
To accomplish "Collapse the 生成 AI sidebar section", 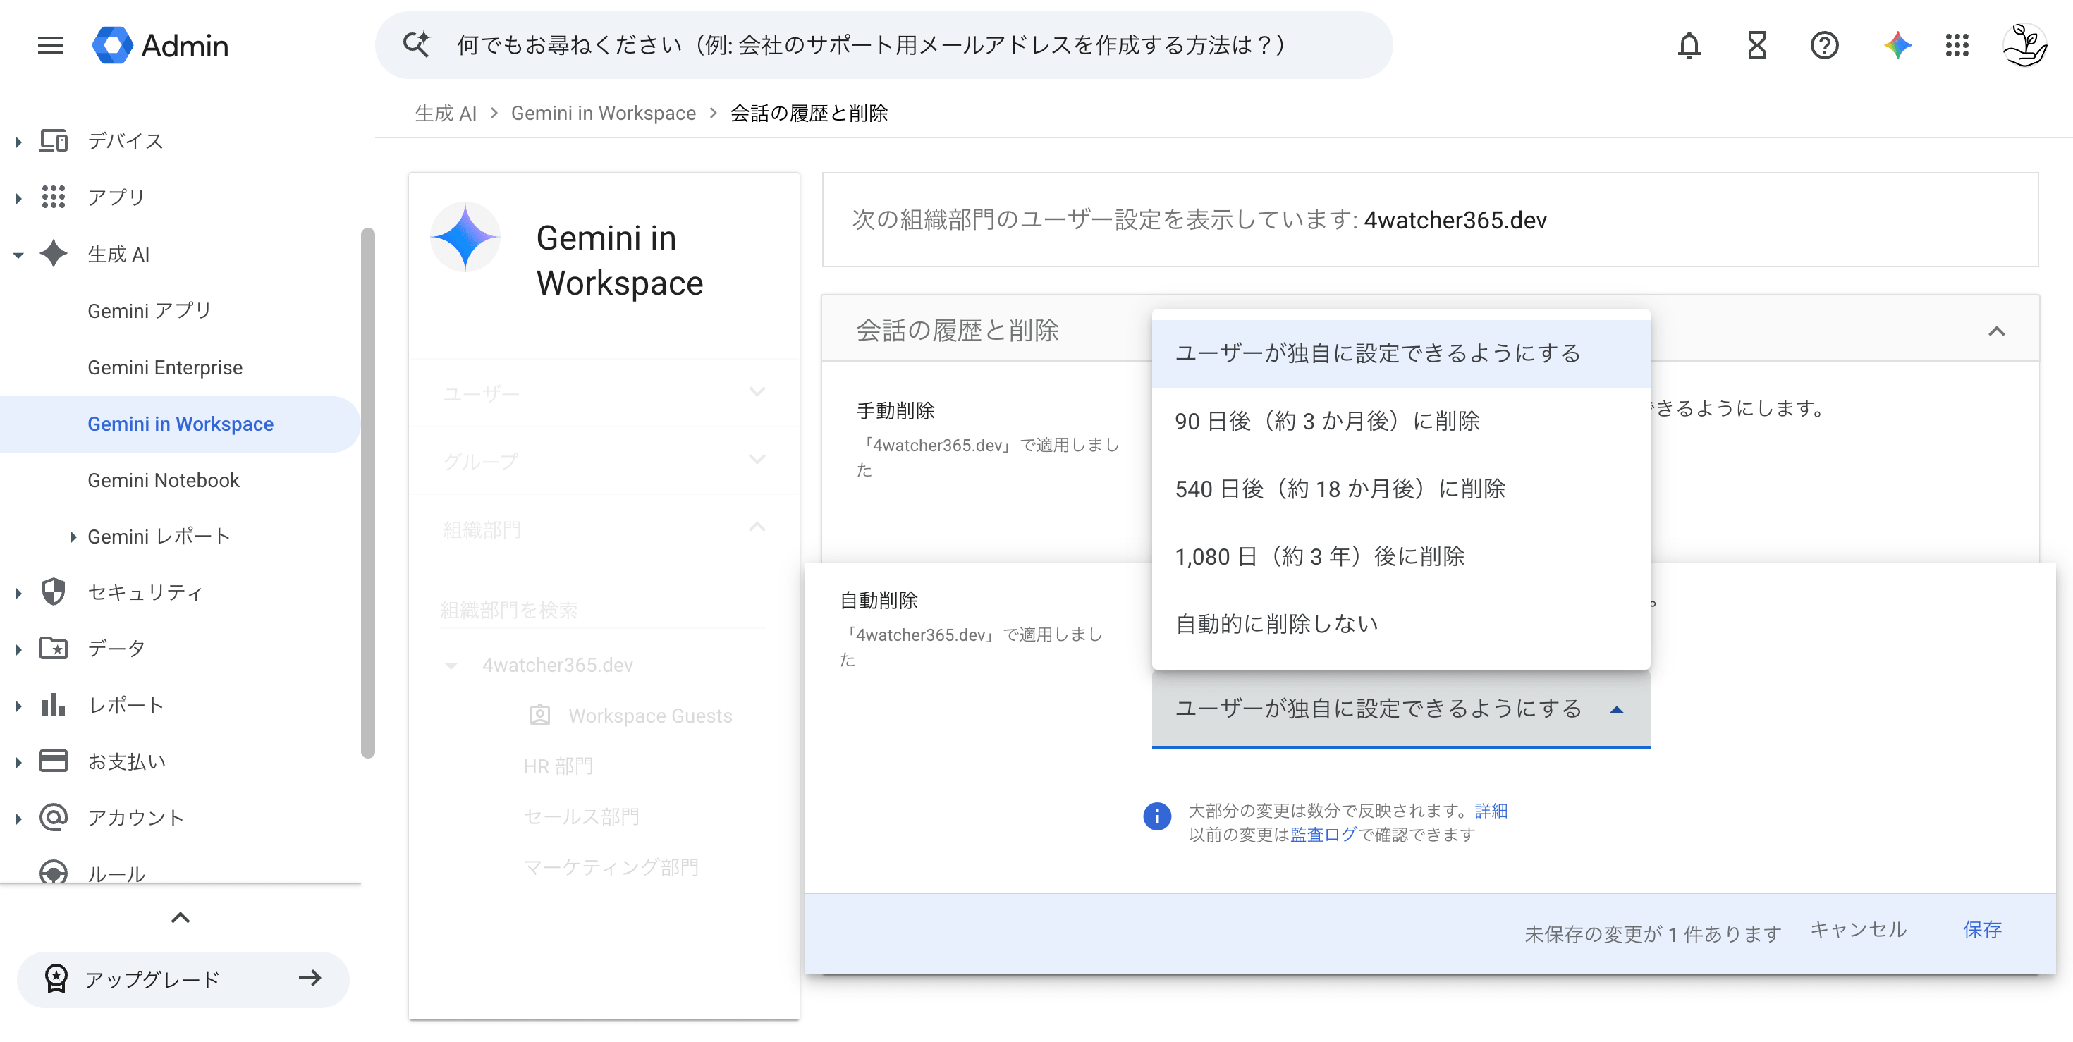I will click(18, 255).
